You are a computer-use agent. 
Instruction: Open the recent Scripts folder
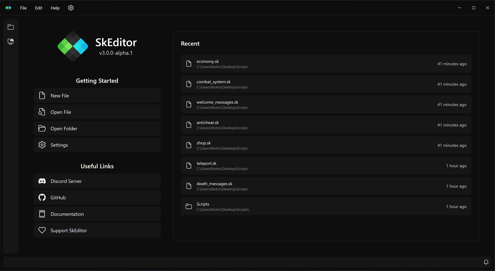[x=326, y=206]
